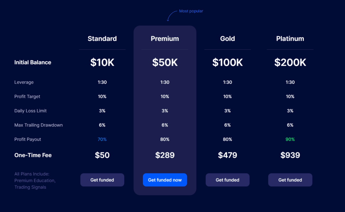Click the $50K initial balance
Image resolution: width=345 pixels, height=212 pixels.
click(165, 62)
